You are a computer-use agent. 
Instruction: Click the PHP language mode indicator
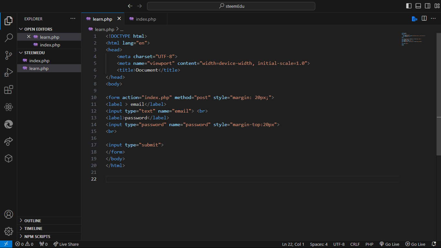(x=369, y=244)
